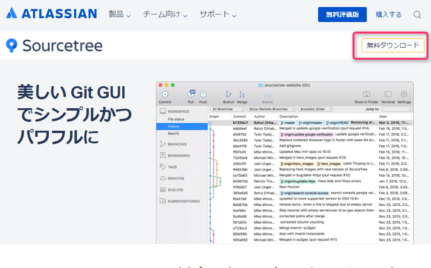Click the Push toolbar icon

click(203, 95)
